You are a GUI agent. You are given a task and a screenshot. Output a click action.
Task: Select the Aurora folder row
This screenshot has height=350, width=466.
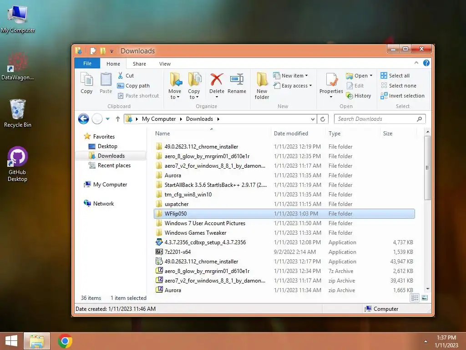[284, 175]
